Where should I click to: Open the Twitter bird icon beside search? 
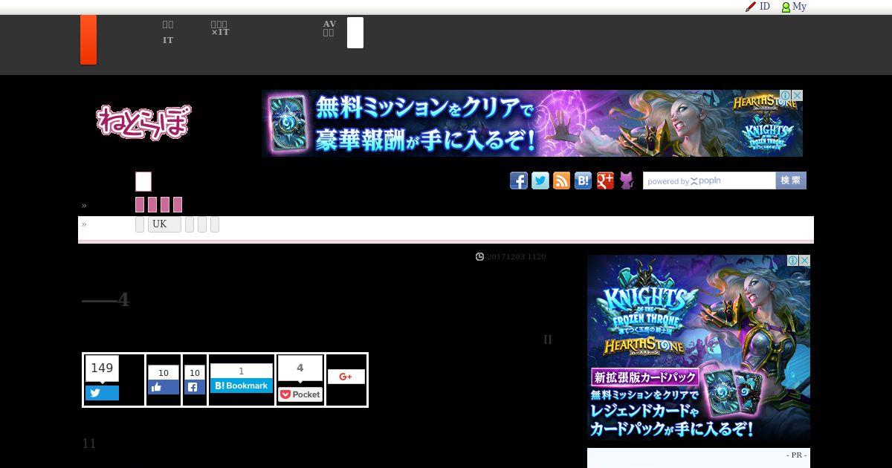coord(540,181)
